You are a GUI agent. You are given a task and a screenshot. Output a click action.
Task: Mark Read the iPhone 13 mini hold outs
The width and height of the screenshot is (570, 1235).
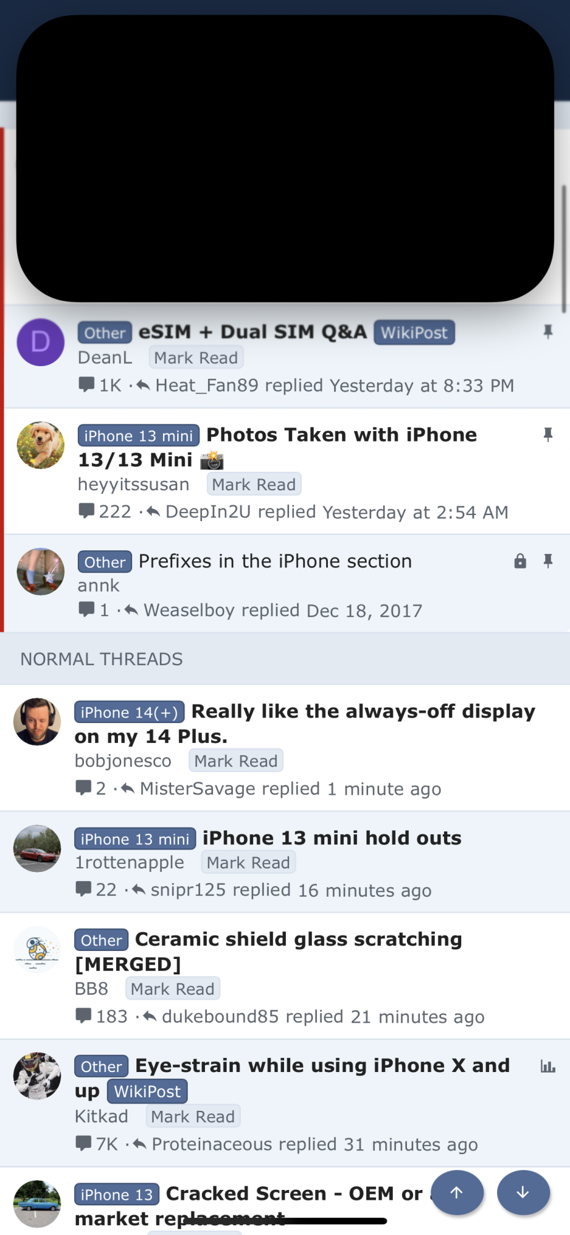[x=248, y=862]
